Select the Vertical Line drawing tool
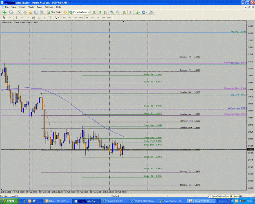 [x=16, y=18]
